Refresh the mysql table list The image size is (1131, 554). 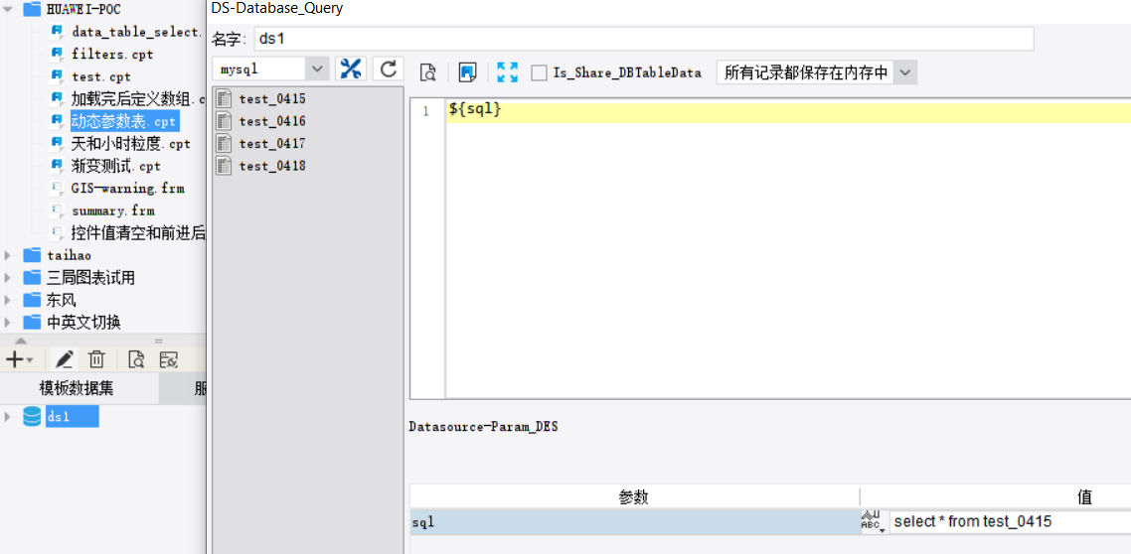(388, 69)
